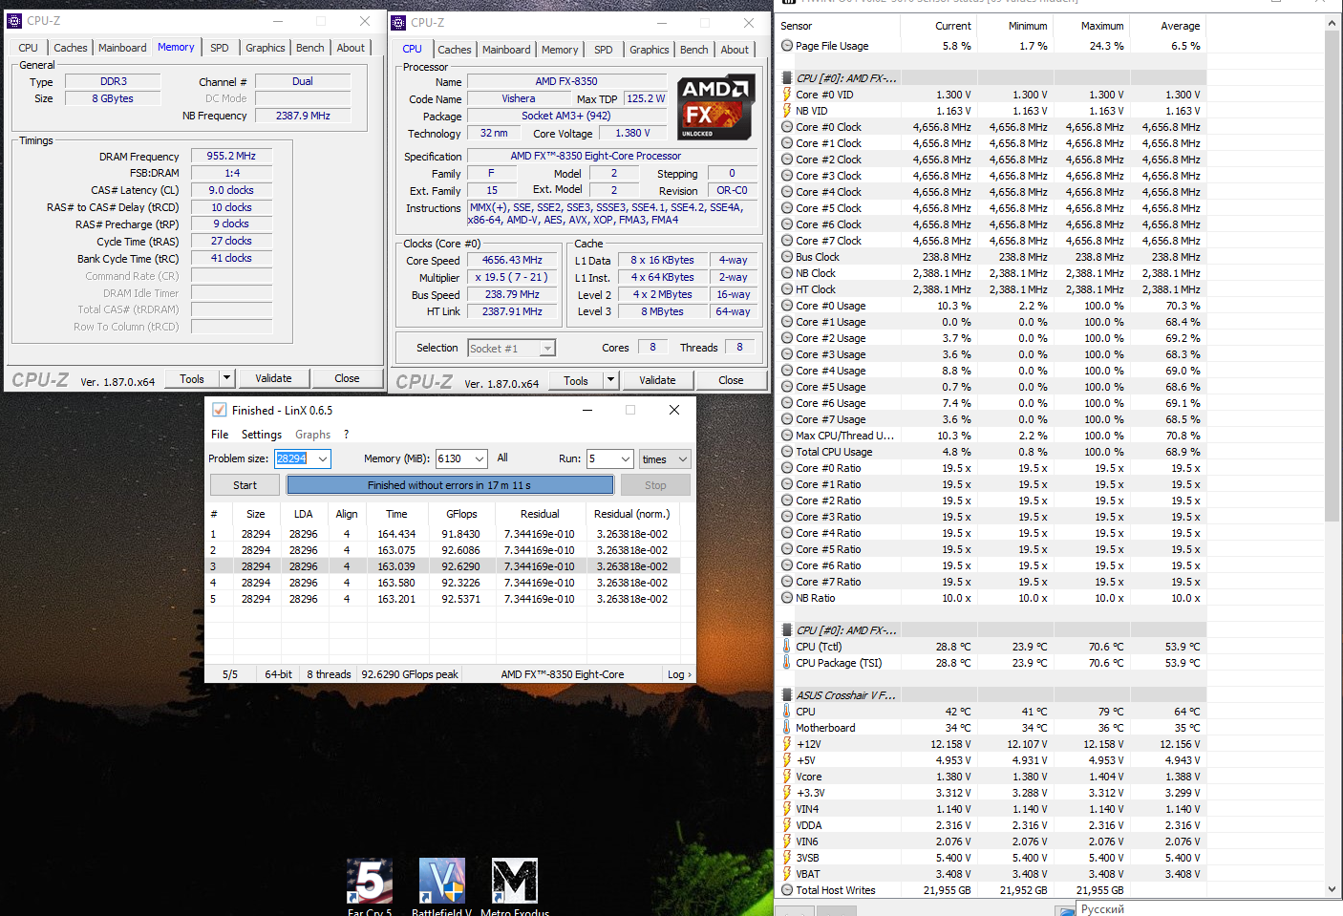Click Validate in the CPU-Z Memory window
Viewport: 1343px width, 916px height.
coord(273,378)
